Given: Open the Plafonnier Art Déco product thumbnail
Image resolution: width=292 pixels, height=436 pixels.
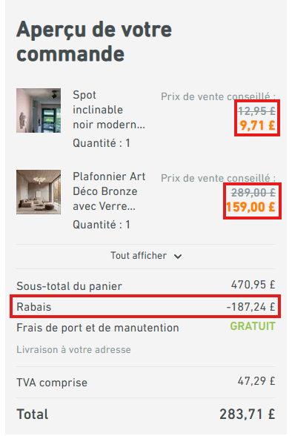Looking at the screenshot, I should (x=39, y=192).
